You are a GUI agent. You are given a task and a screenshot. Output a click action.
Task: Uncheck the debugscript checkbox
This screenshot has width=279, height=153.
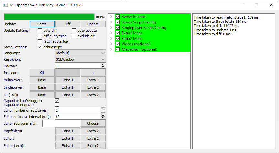[40, 47]
